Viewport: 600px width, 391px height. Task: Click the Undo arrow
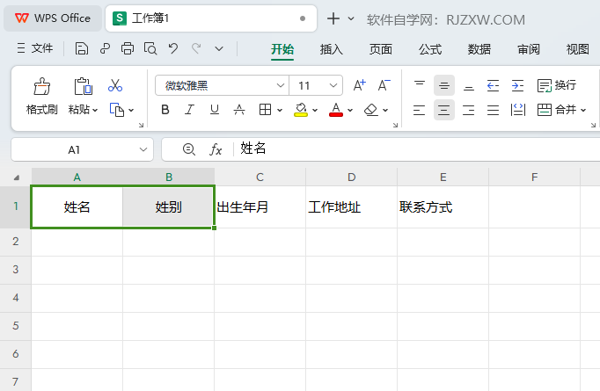tap(173, 49)
